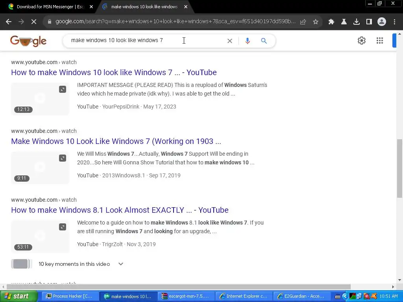This screenshot has height=302, width=403.
Task: Switch to Process Hacker in the taskbar
Action: tap(70, 296)
